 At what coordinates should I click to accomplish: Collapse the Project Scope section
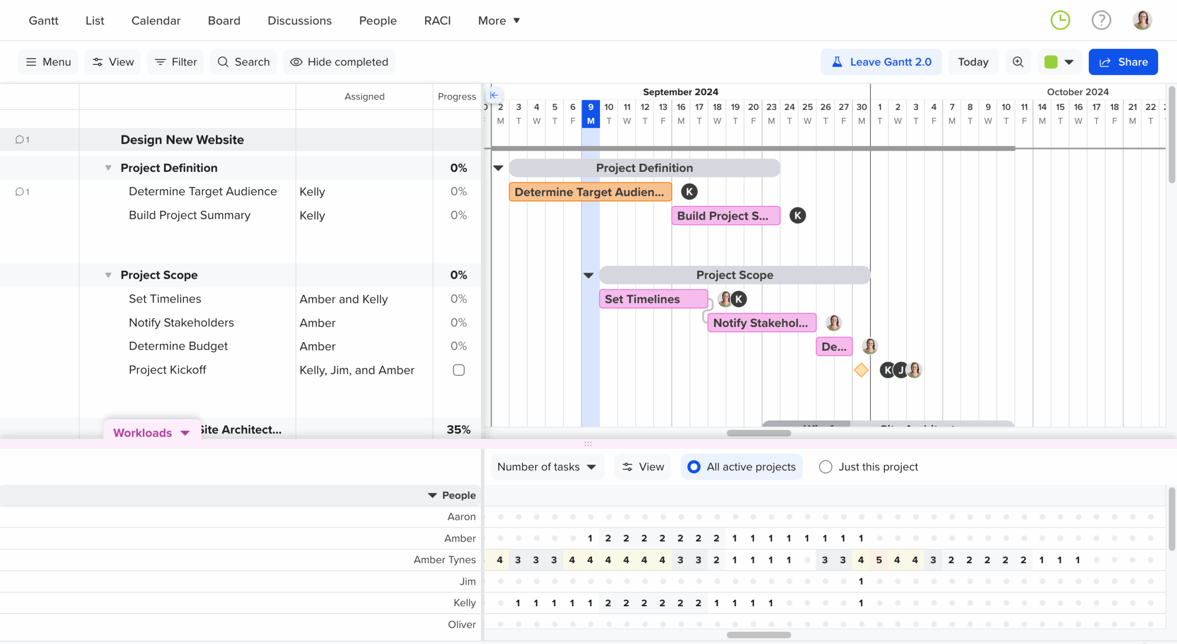tap(108, 275)
